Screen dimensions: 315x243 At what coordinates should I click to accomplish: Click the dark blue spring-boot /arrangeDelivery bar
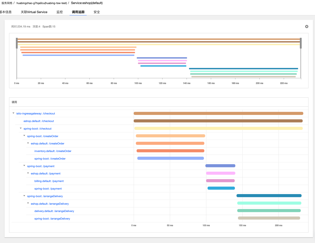(x=269, y=196)
